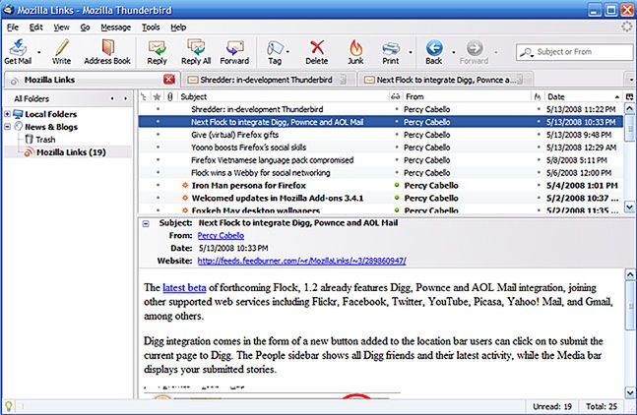
Task: Open the Tag dropdown arrow
Action: (287, 52)
